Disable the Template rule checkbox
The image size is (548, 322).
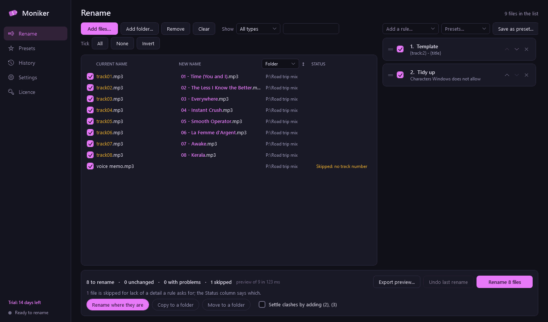pos(400,49)
